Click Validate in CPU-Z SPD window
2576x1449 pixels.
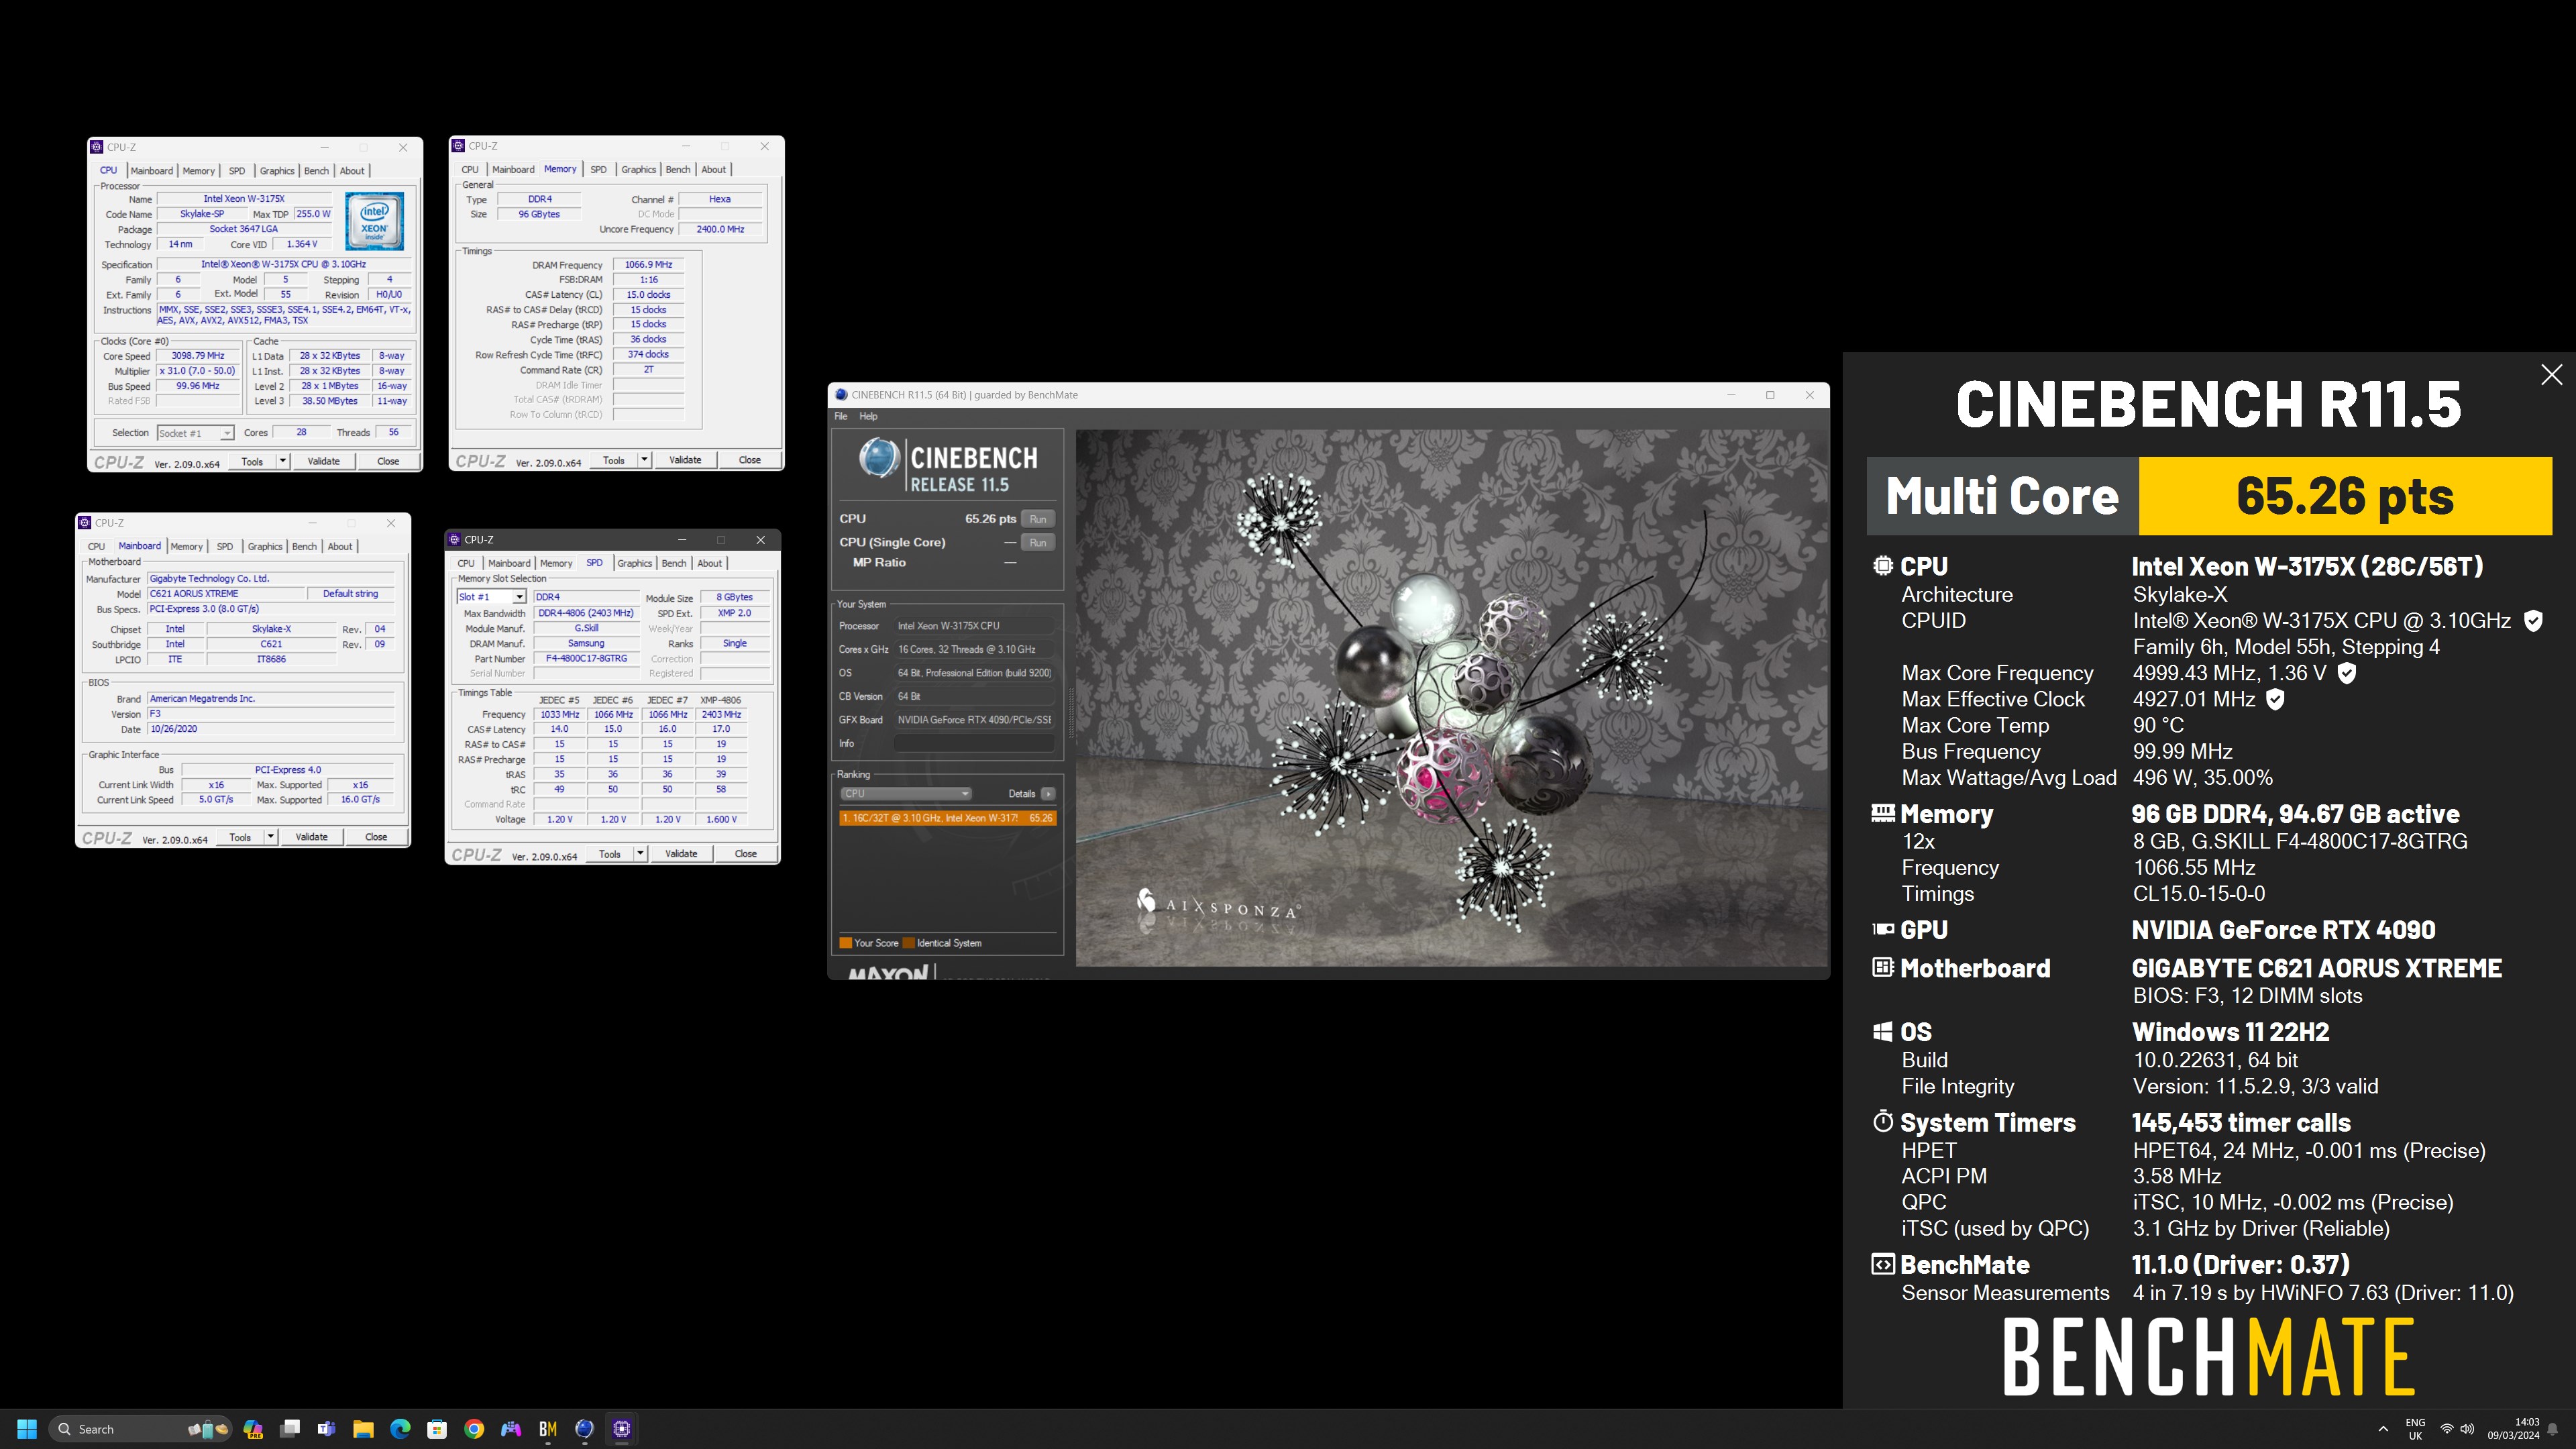681,854
